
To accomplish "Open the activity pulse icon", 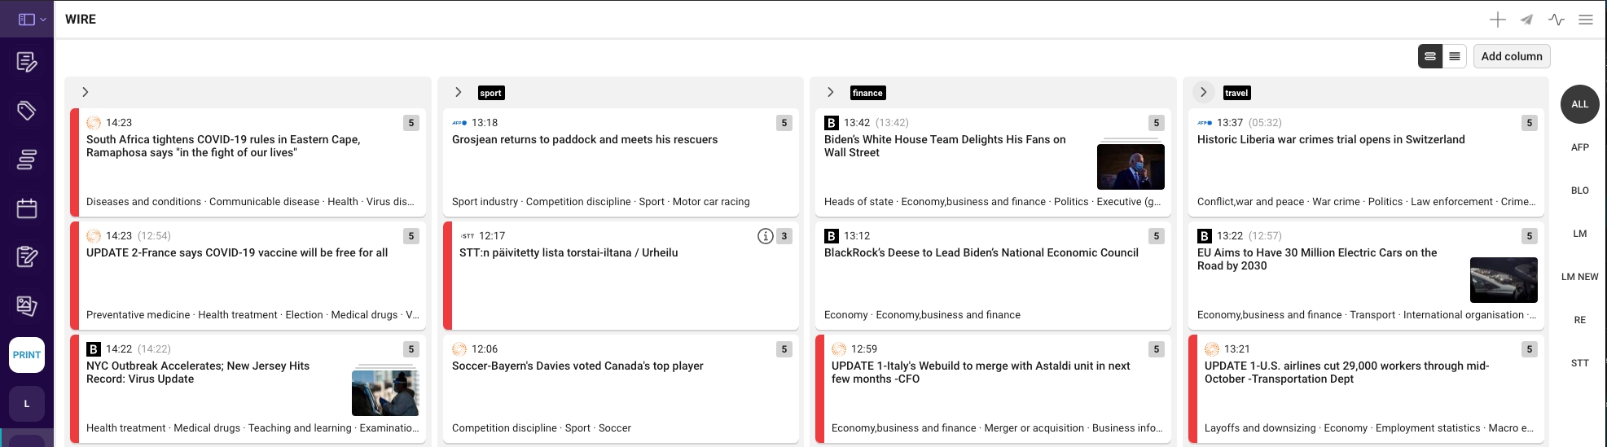I will [x=1556, y=20].
